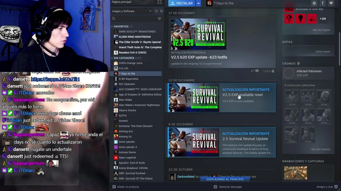Select Animas Demo entry
341x191 pixels.
point(127,152)
